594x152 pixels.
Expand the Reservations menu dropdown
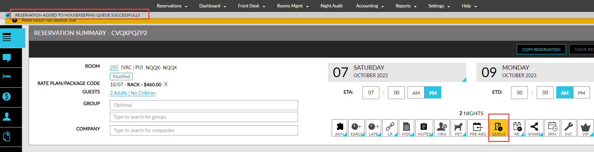(x=172, y=6)
